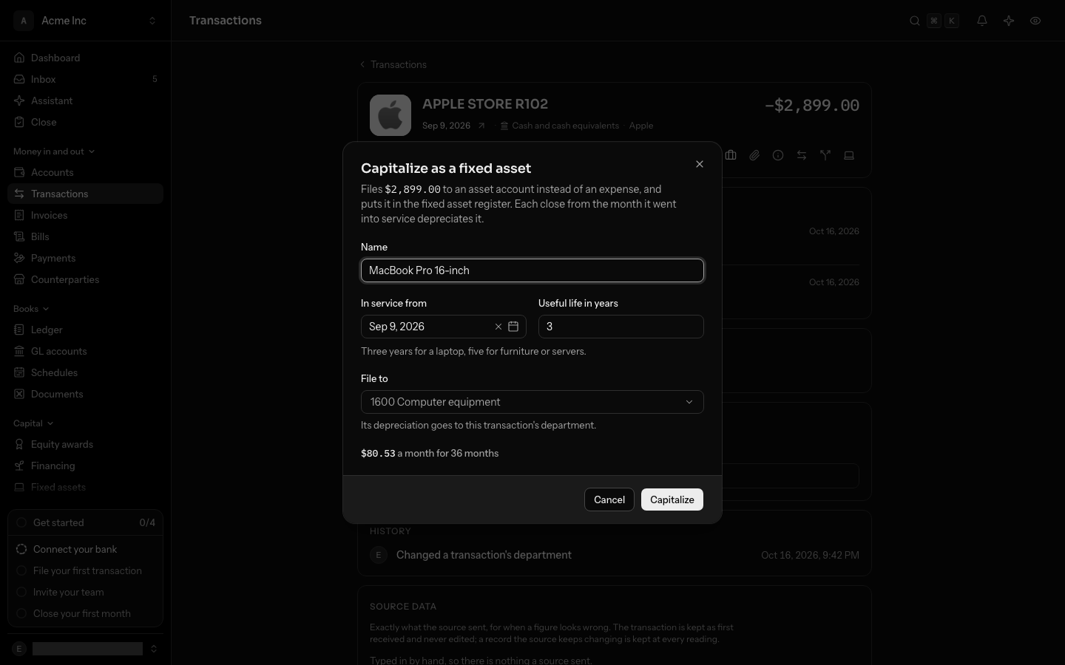Click the split arrows icon in transaction toolbar
The height and width of the screenshot is (665, 1065).
click(x=825, y=155)
